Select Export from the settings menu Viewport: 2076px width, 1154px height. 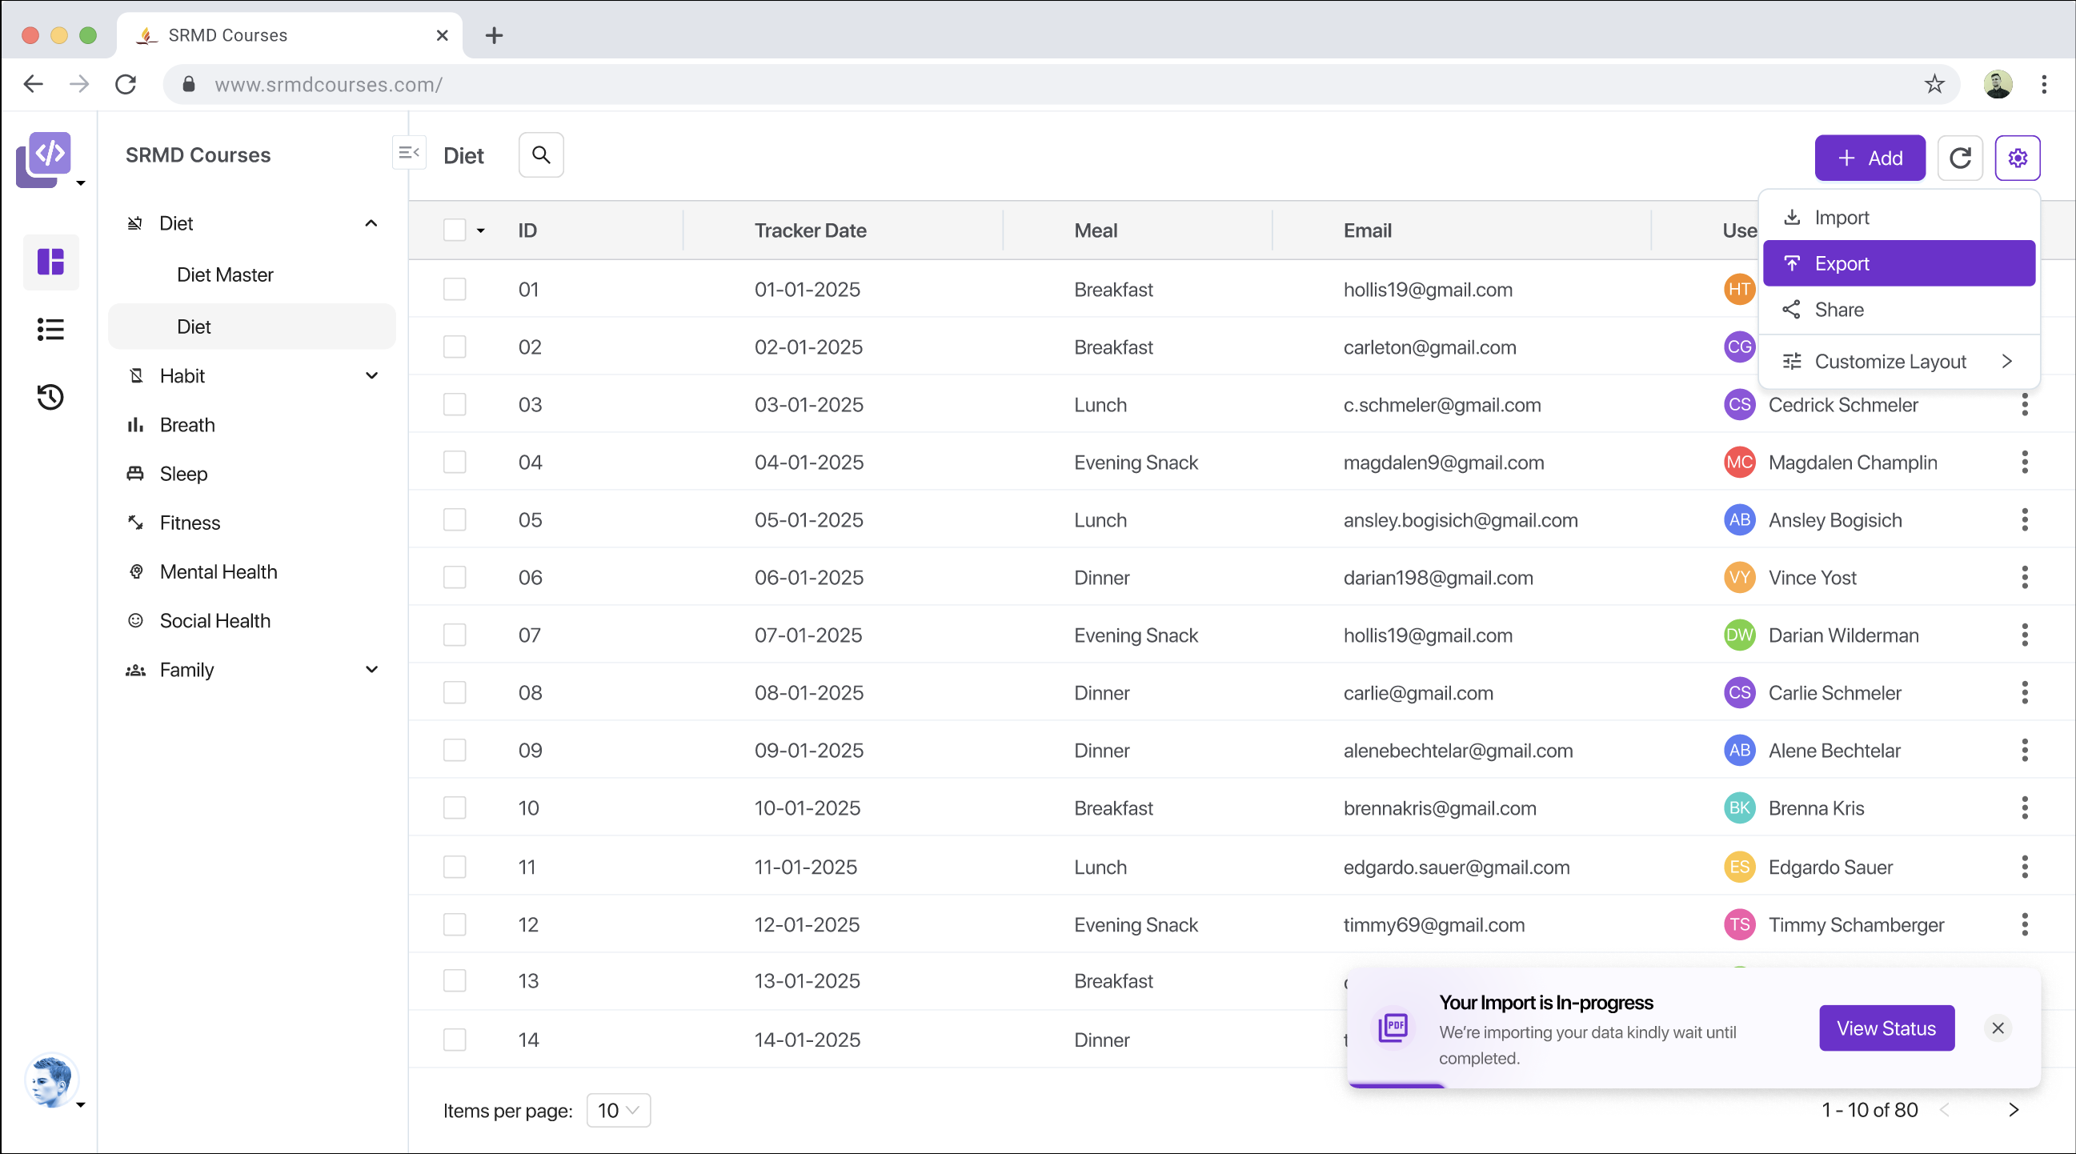point(1898,263)
